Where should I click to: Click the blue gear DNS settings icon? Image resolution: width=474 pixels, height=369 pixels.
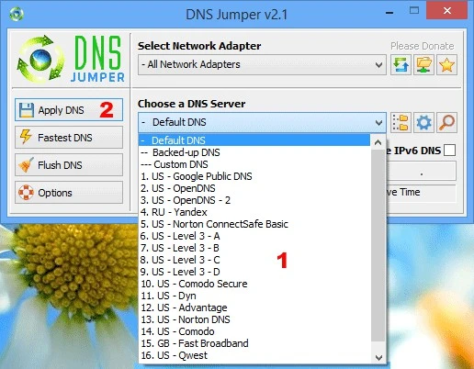coord(423,123)
